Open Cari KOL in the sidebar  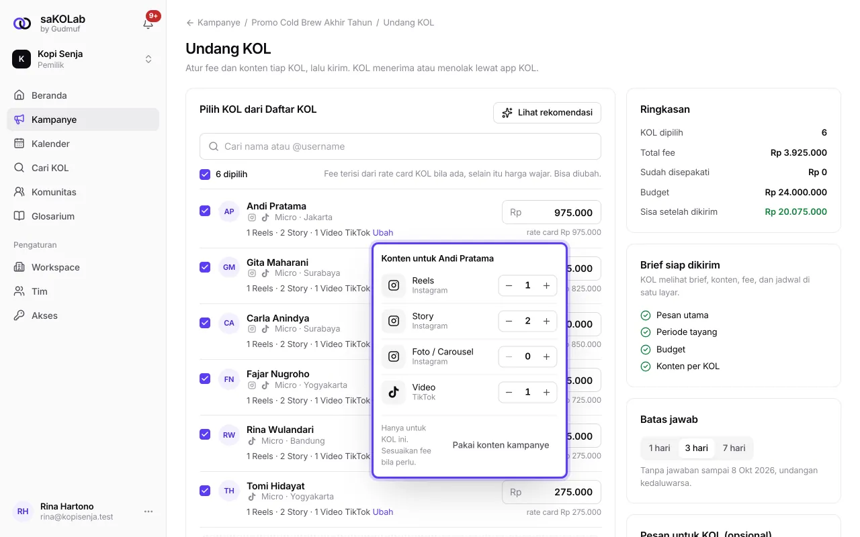point(83,168)
